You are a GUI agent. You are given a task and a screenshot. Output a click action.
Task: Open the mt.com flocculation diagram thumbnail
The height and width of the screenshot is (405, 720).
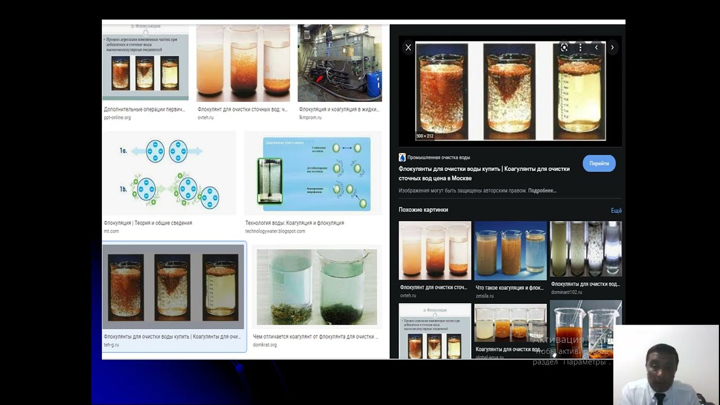[x=169, y=173]
